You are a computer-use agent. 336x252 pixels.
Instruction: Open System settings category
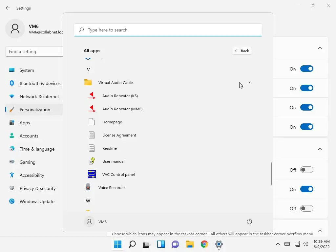34,70
